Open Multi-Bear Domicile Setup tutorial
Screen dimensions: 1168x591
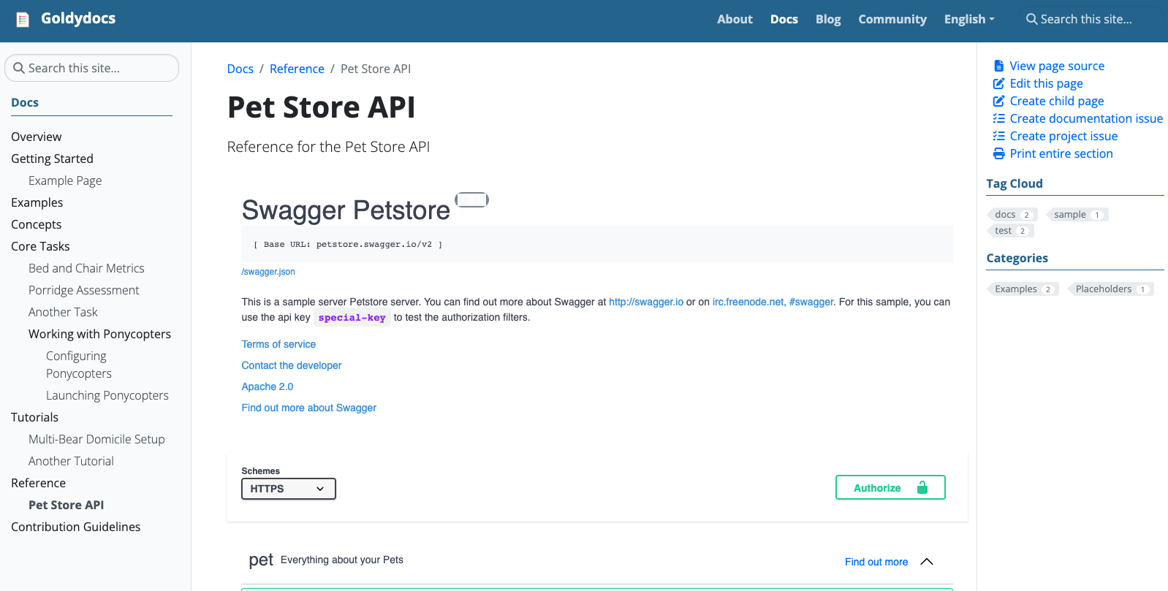[x=96, y=439]
